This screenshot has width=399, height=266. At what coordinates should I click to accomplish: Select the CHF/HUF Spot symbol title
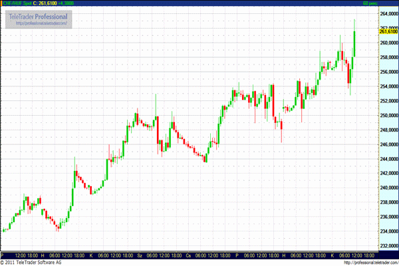tap(16, 3)
